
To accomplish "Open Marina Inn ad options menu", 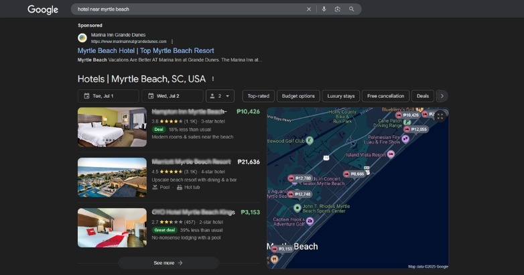I will click(x=172, y=42).
